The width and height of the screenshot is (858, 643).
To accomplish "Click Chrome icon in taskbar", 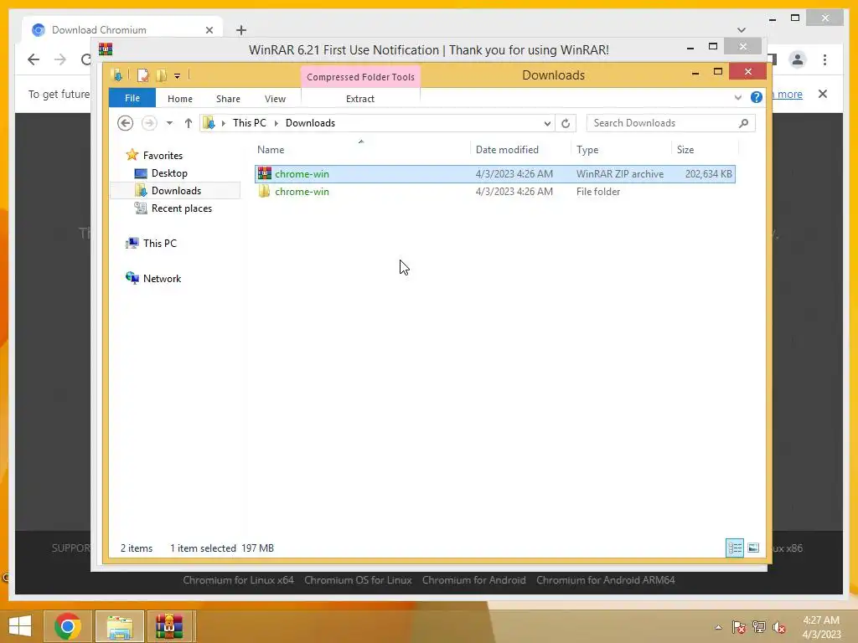I will click(x=68, y=626).
